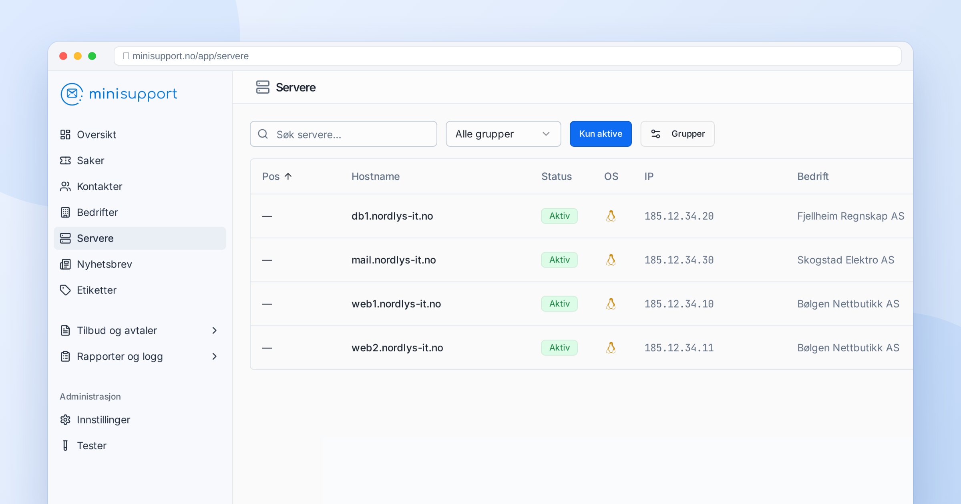Click the Rapporter og logg clipboard icon
Viewport: 961px width, 504px height.
coord(65,356)
